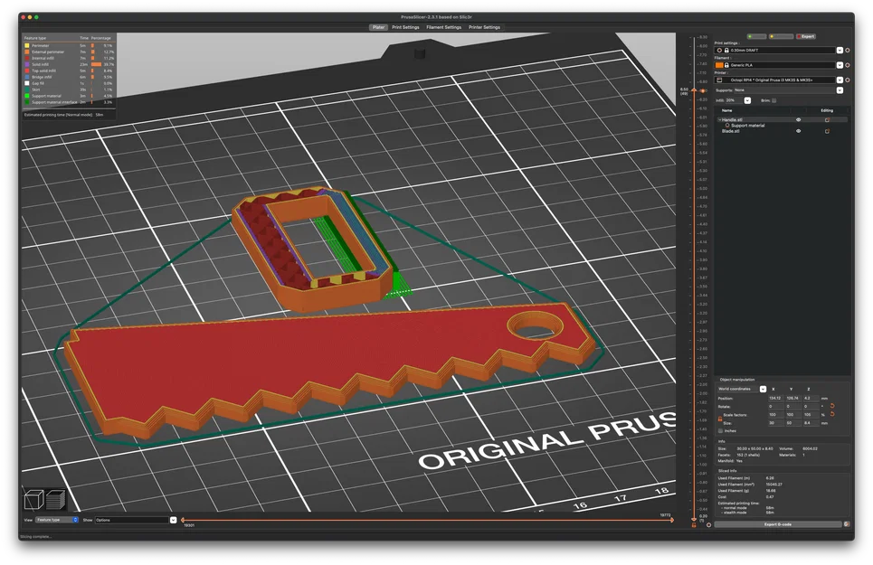
Task: Reset scale with the orange arrow
Action: [832, 414]
